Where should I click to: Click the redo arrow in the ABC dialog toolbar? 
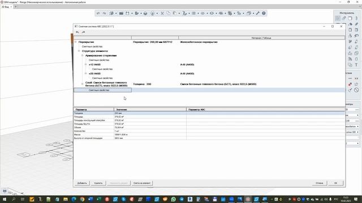[x=83, y=32]
